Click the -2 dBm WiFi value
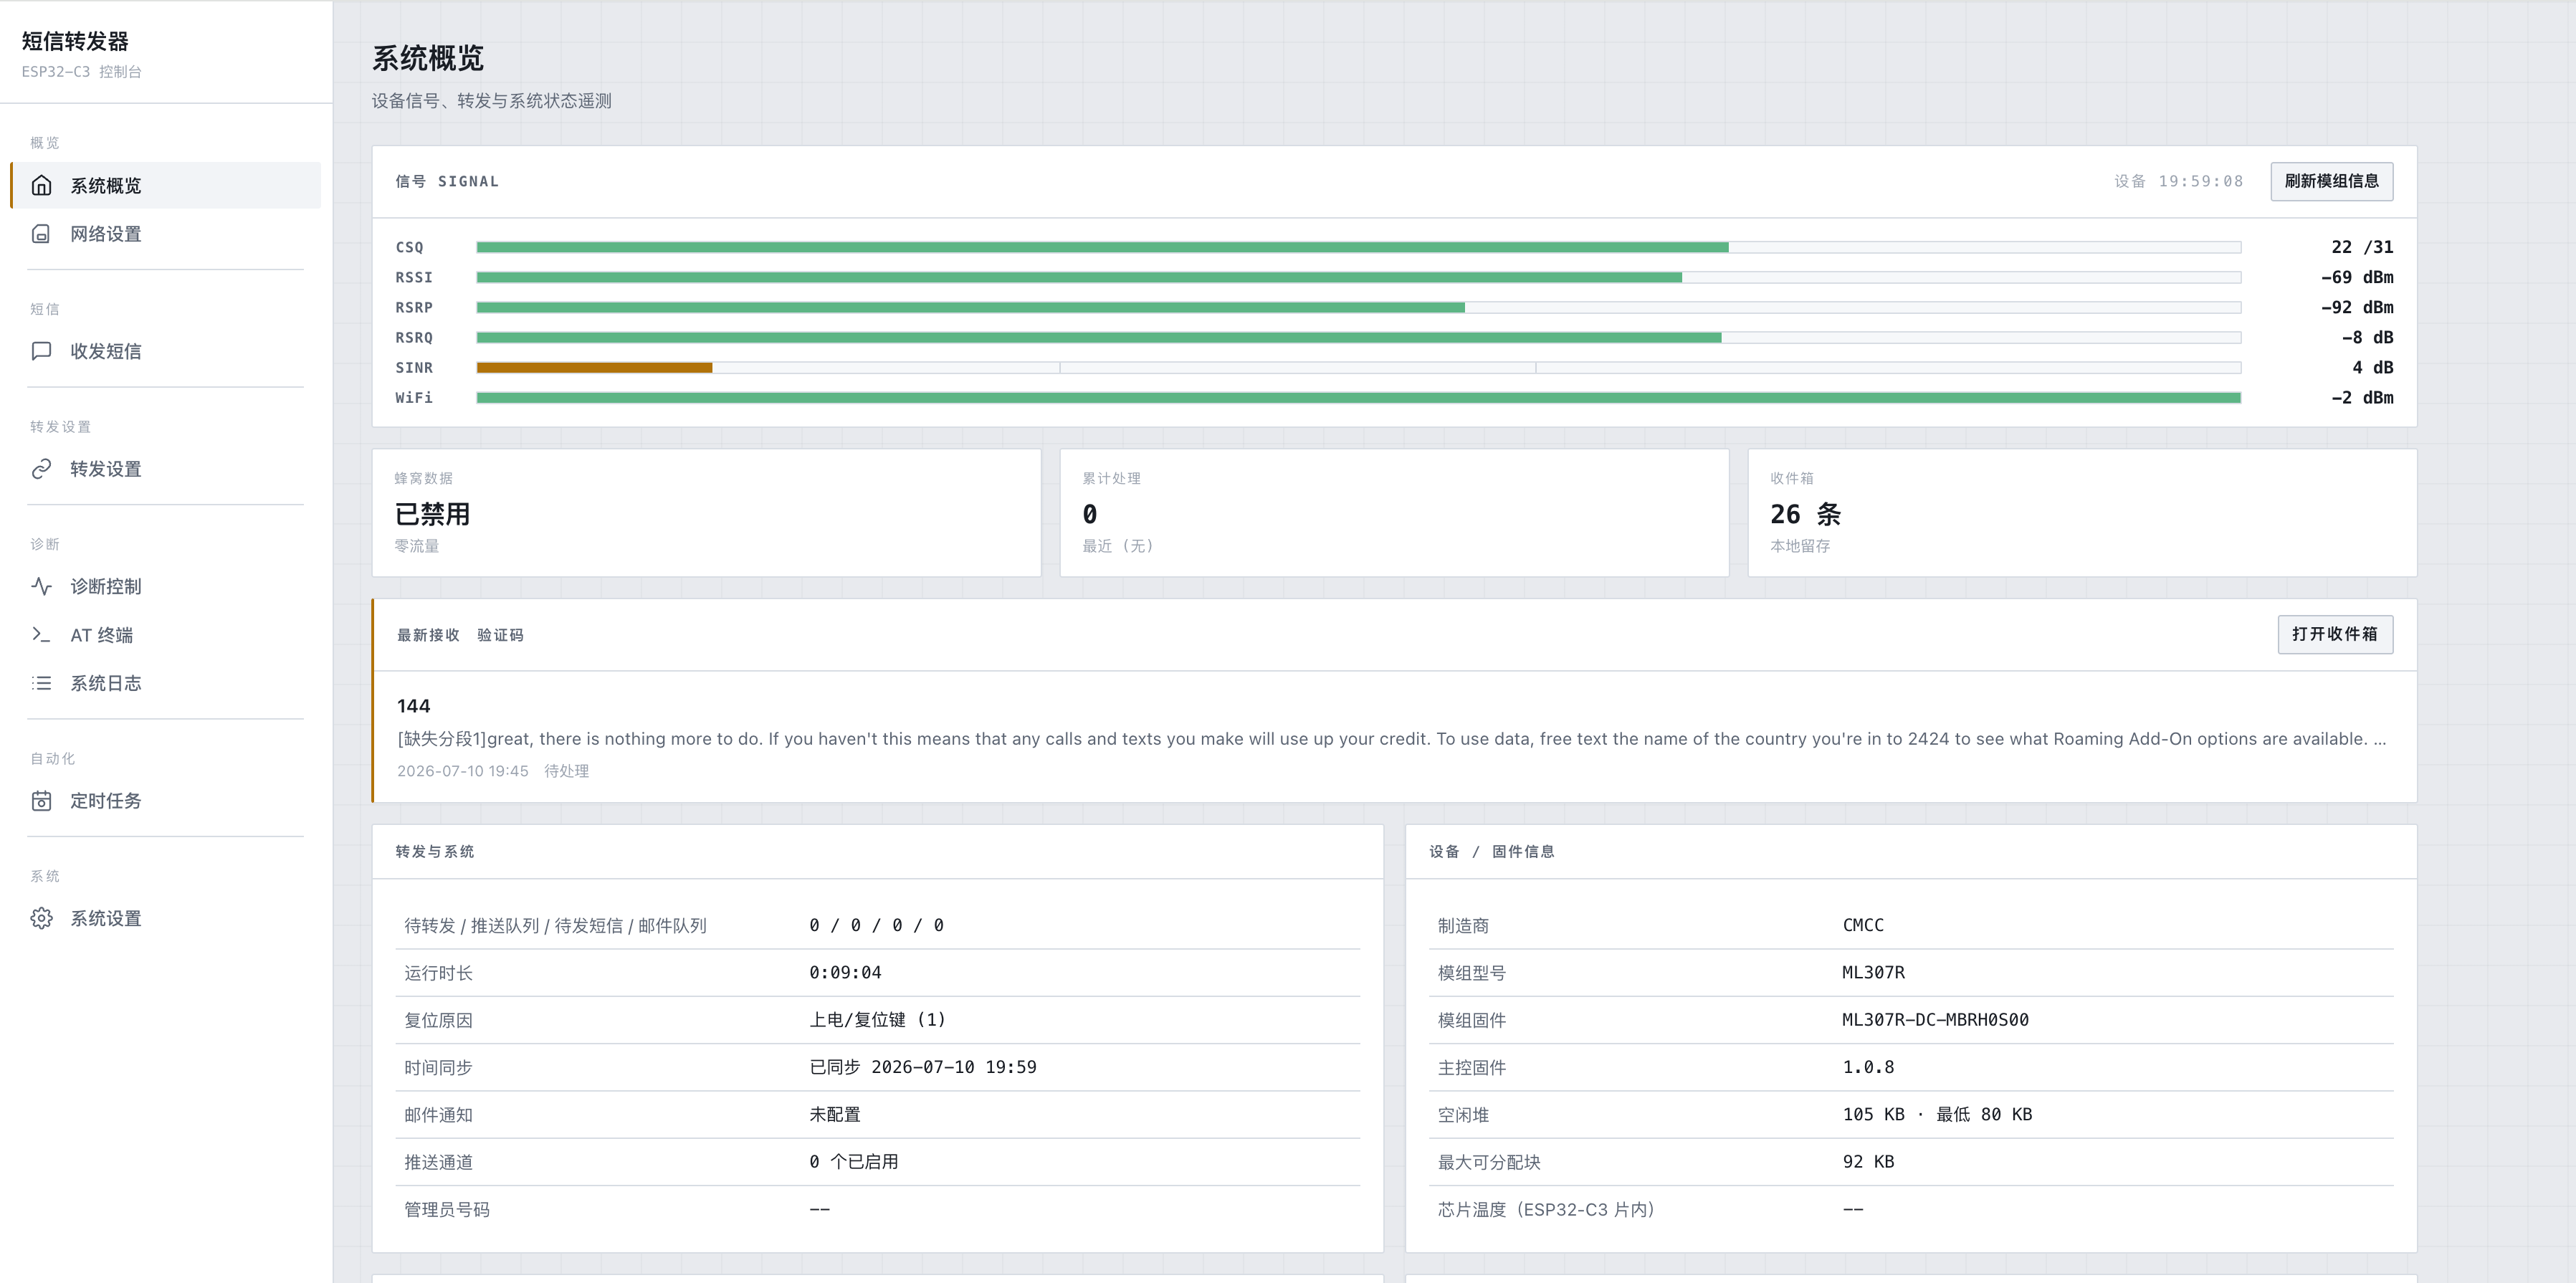The width and height of the screenshot is (2576, 1283). (x=2362, y=397)
